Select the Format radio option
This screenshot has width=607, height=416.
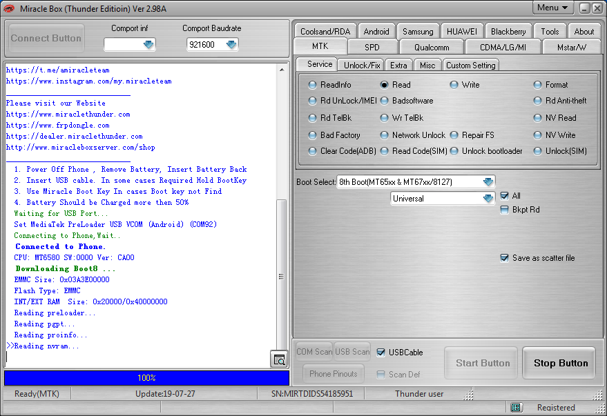pyautogui.click(x=551, y=85)
